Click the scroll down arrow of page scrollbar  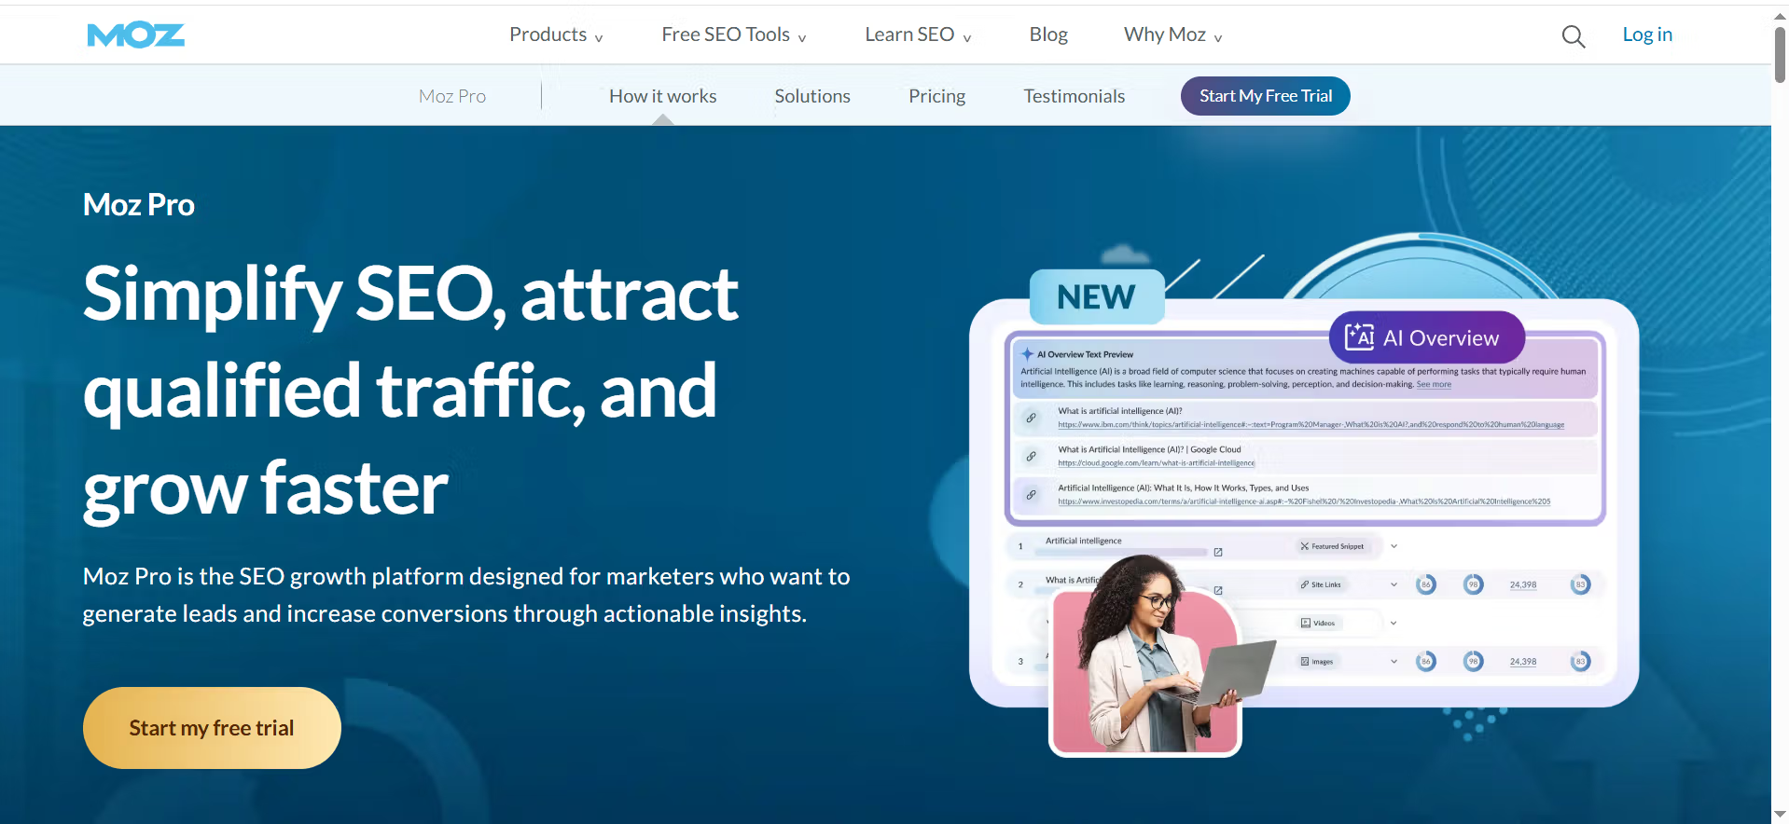[1780, 815]
